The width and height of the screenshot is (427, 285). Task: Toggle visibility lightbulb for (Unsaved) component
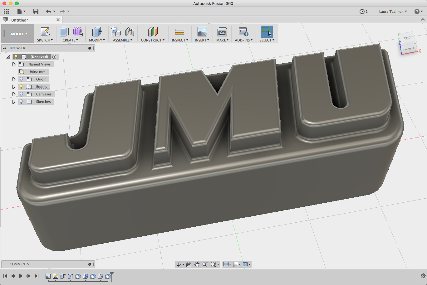(16, 57)
